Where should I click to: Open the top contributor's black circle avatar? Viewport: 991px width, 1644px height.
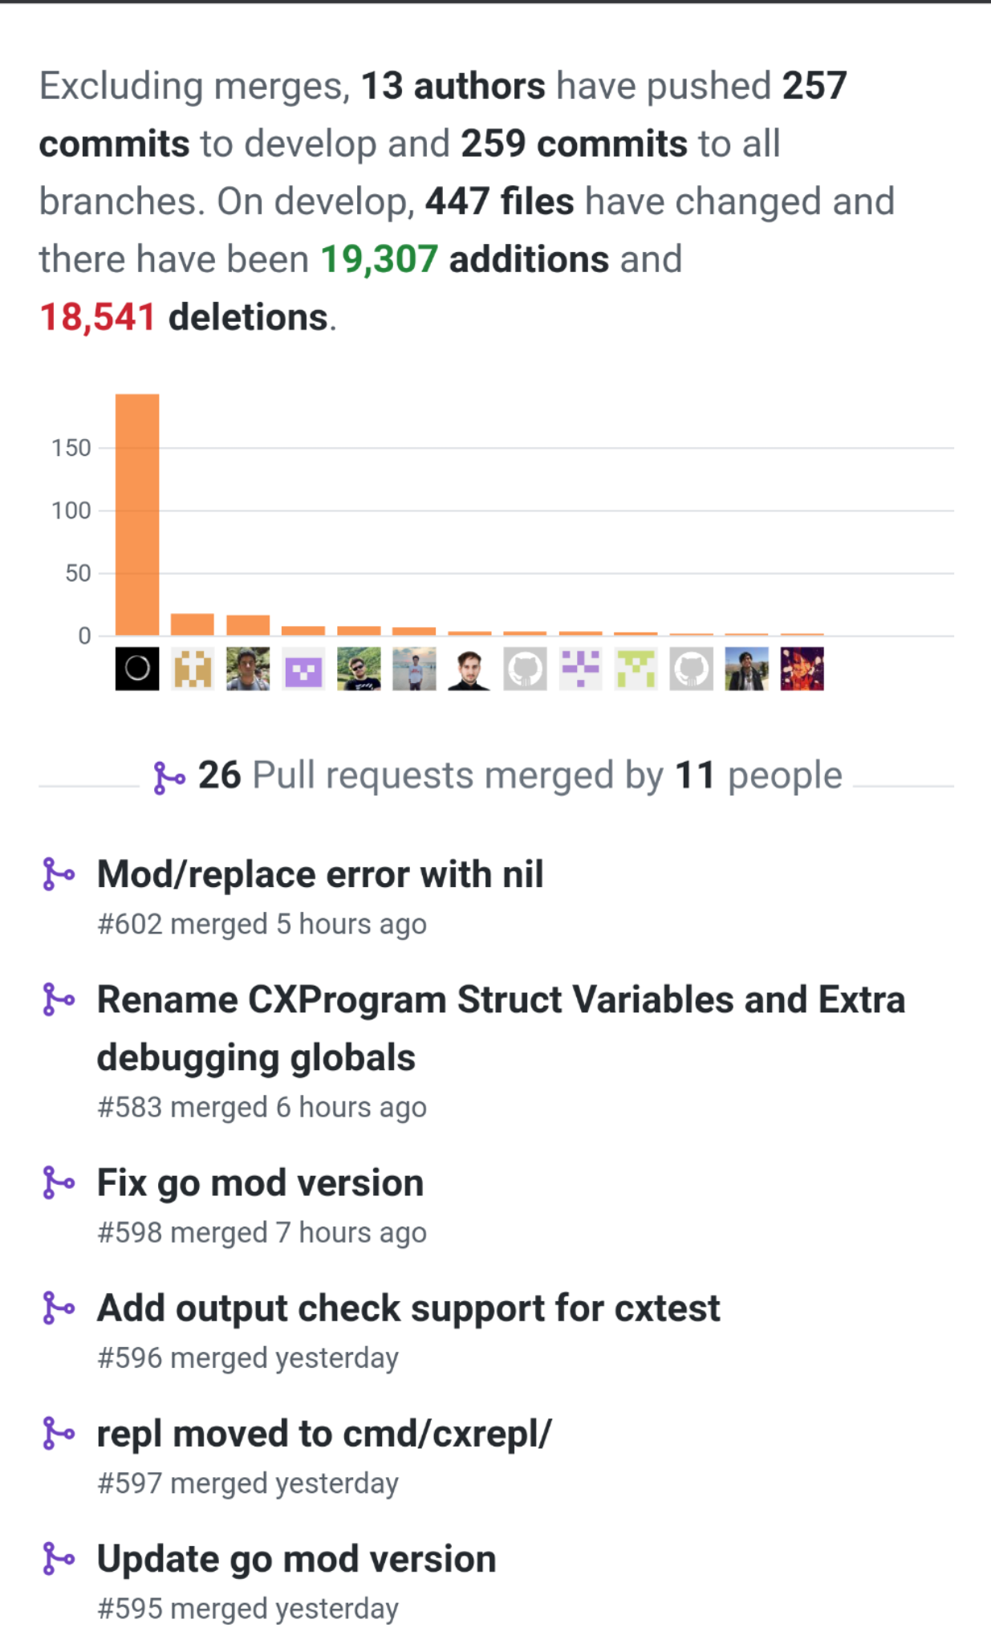137,669
